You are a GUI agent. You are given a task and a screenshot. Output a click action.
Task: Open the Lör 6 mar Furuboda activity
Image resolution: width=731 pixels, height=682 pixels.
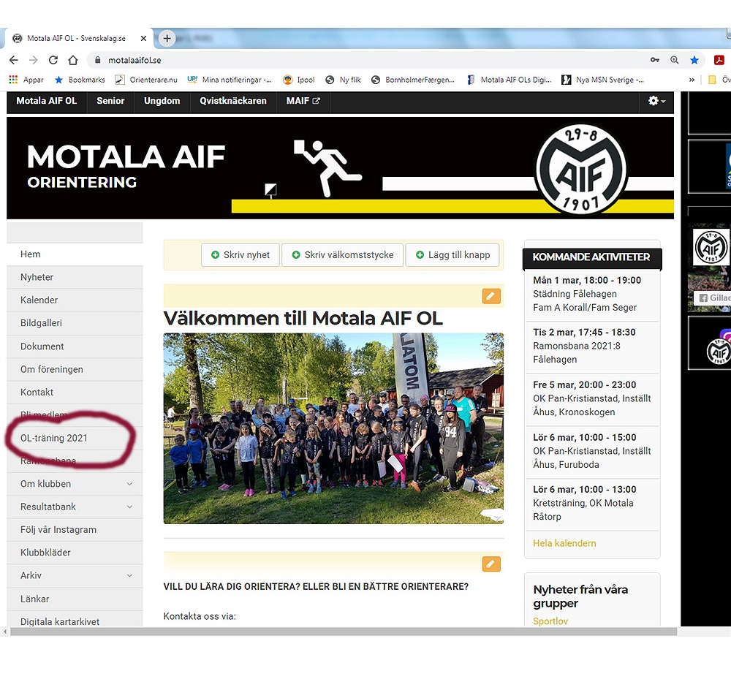tap(592, 451)
